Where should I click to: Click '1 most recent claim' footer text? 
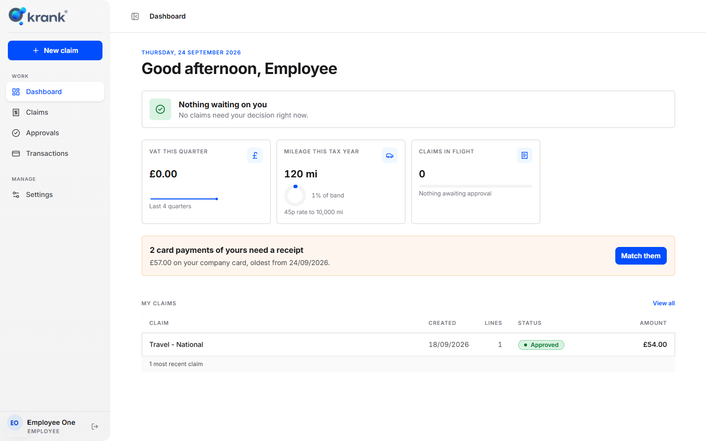(x=176, y=364)
